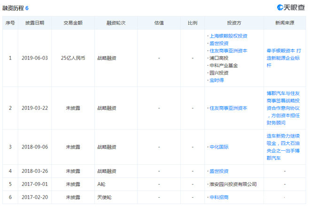310x208 pixels.
Task: Click 比例 column header
Action: pos(193,23)
